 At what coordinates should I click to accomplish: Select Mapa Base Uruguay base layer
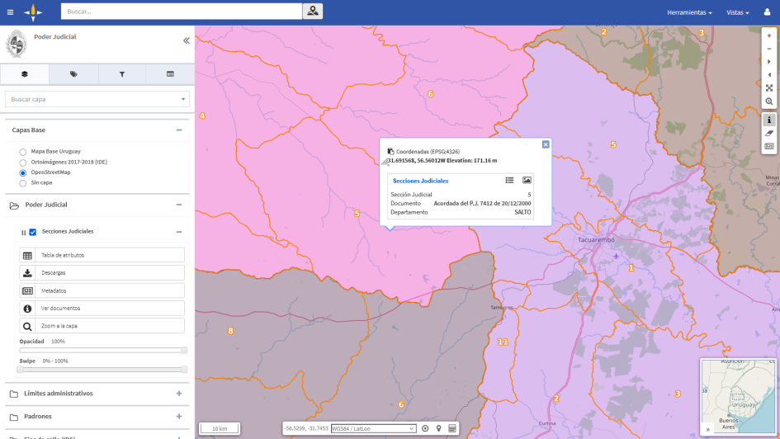click(x=23, y=152)
